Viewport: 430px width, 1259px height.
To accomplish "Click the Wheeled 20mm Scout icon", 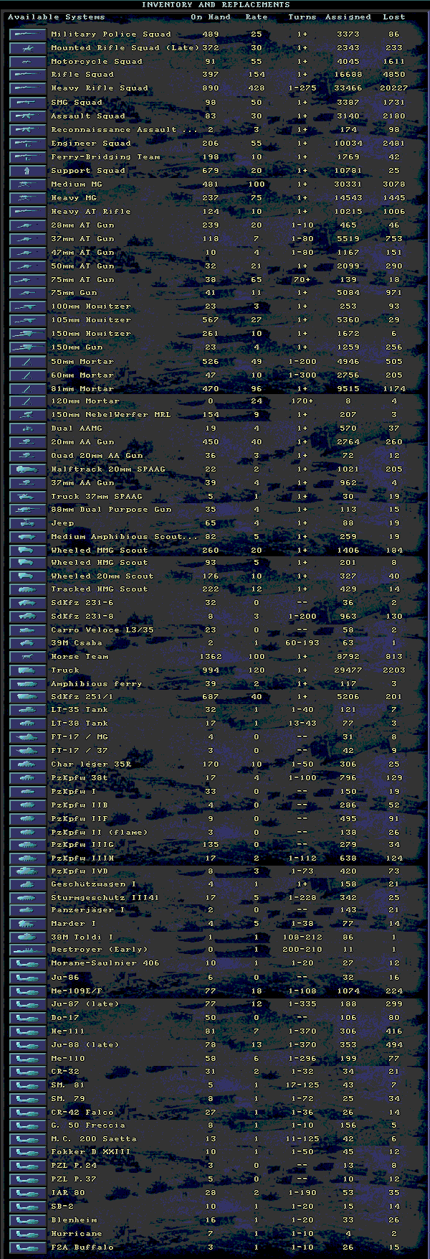I will pyautogui.click(x=27, y=576).
